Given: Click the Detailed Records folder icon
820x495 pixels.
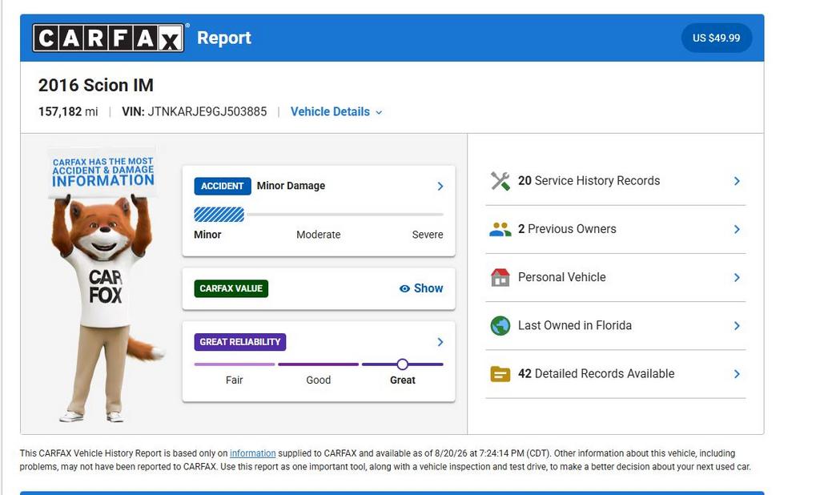Looking at the screenshot, I should click(500, 374).
